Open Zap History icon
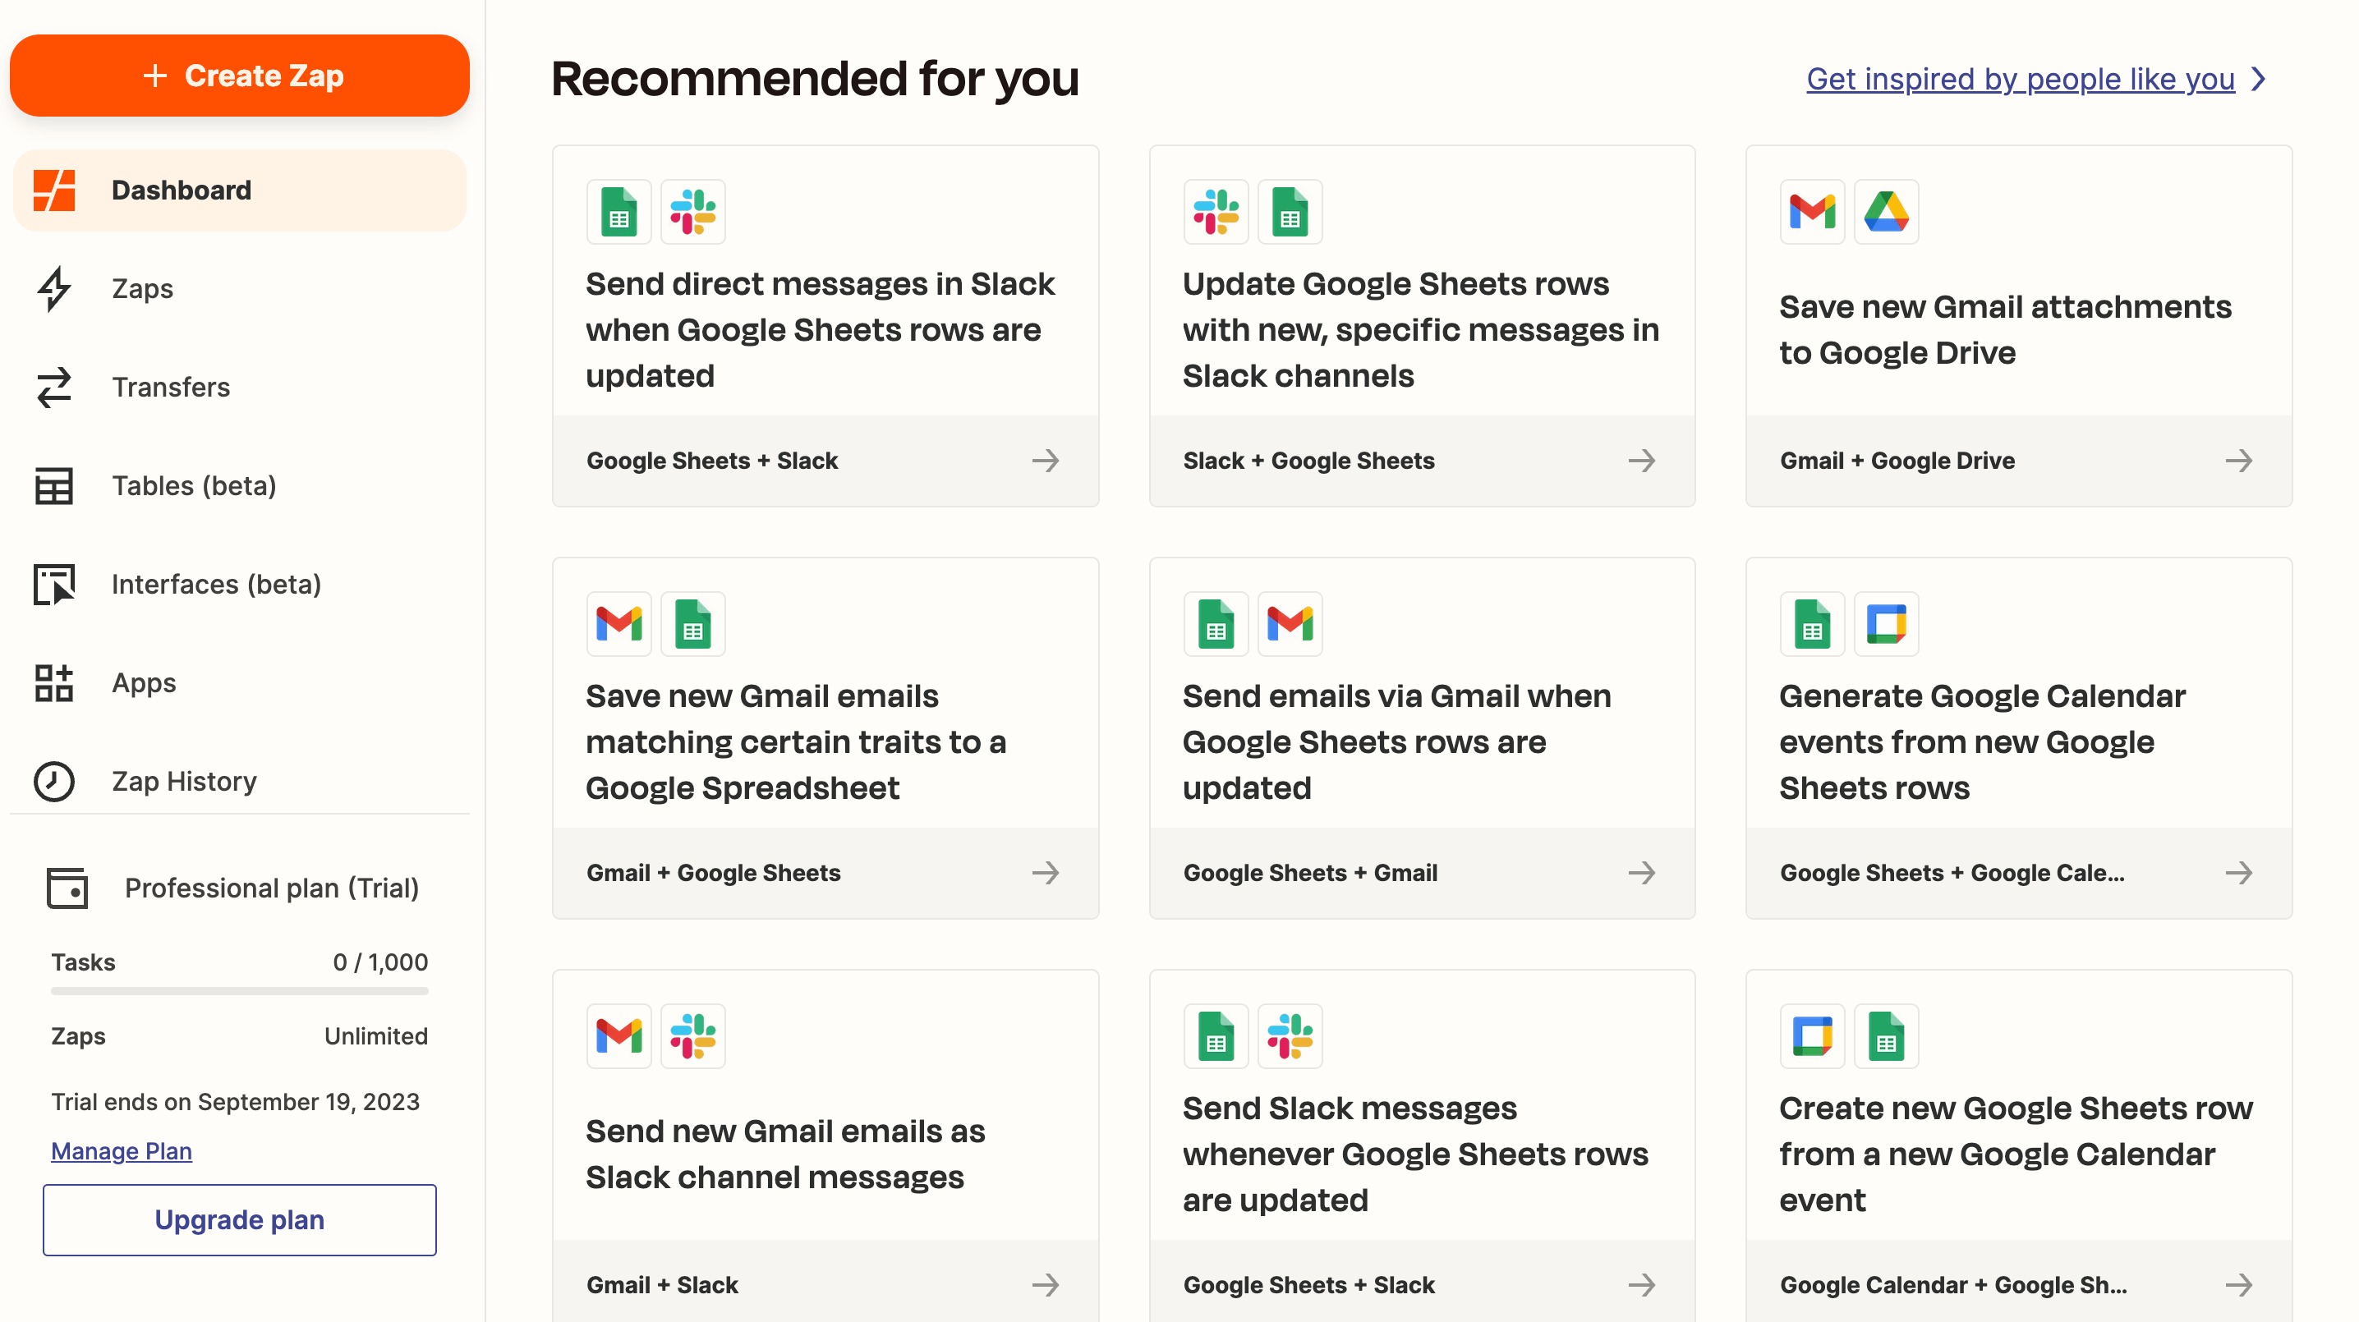The width and height of the screenshot is (2359, 1322). [52, 781]
